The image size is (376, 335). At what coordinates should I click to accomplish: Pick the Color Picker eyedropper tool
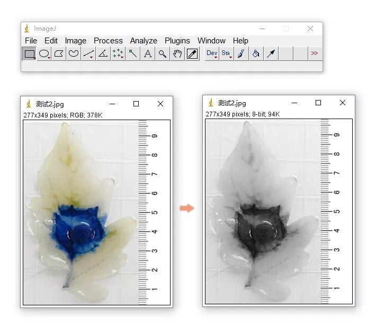click(x=192, y=53)
